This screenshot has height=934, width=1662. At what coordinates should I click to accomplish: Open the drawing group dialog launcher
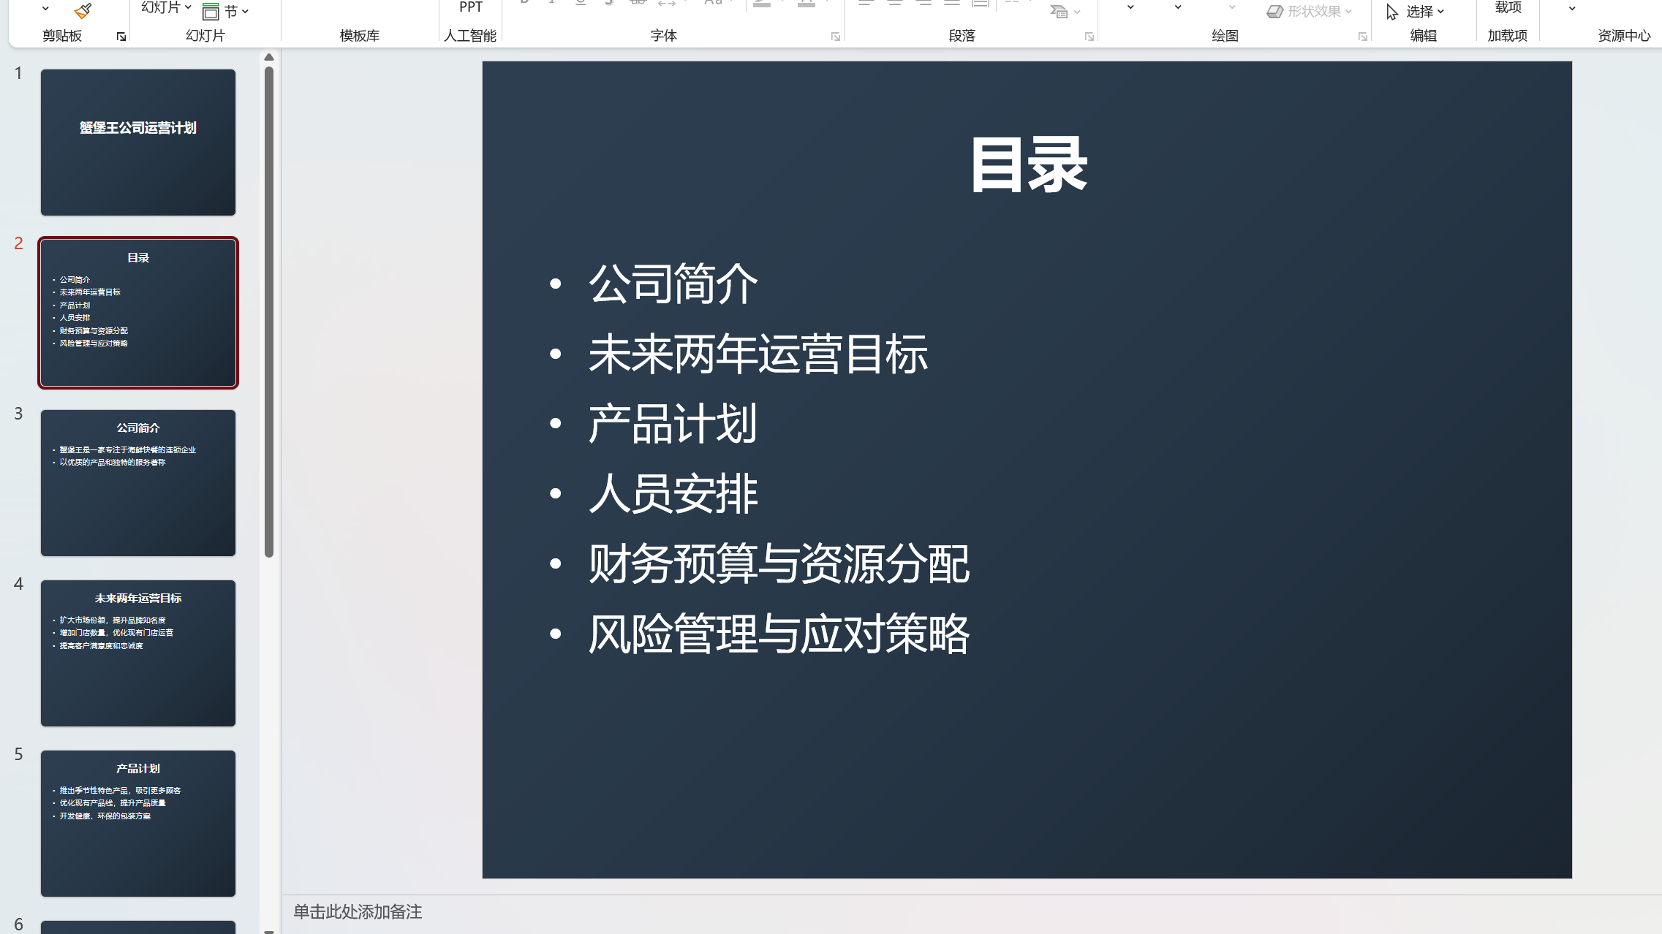tap(1362, 37)
